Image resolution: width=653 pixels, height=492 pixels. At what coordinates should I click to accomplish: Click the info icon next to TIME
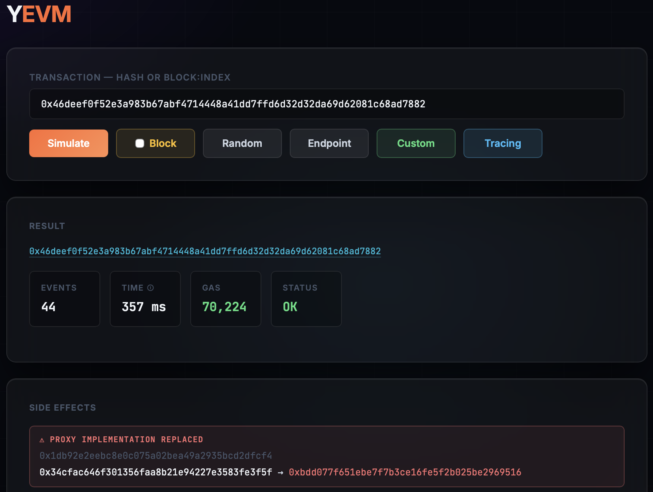[x=150, y=288]
